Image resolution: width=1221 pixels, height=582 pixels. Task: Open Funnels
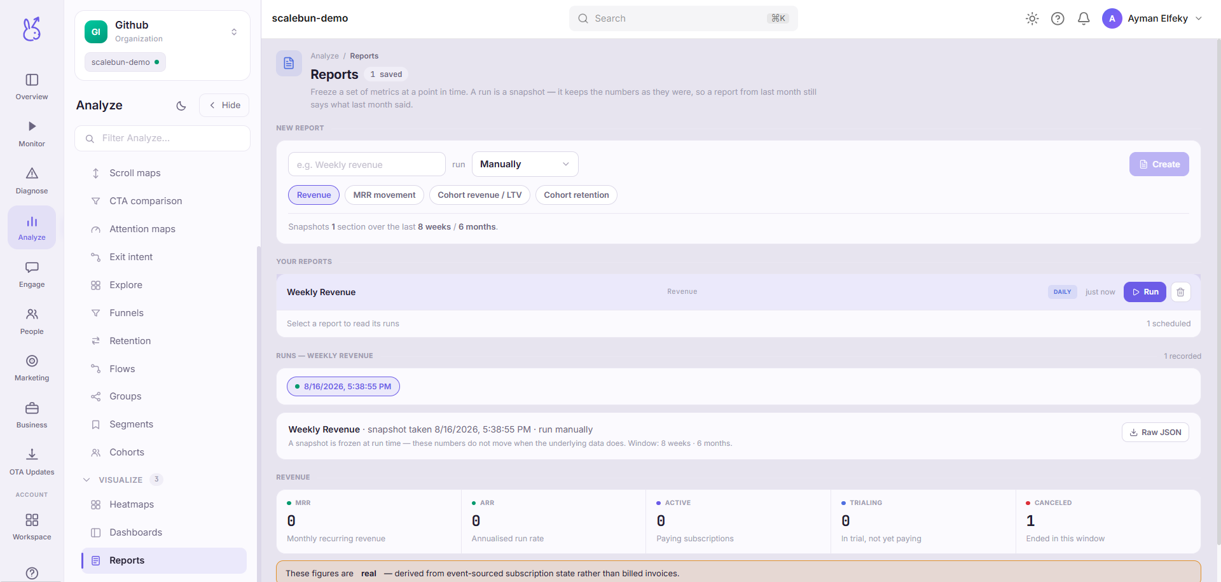click(x=164, y=313)
